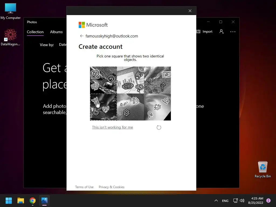
Task: Open the volume tray icon
Action: 242,201
